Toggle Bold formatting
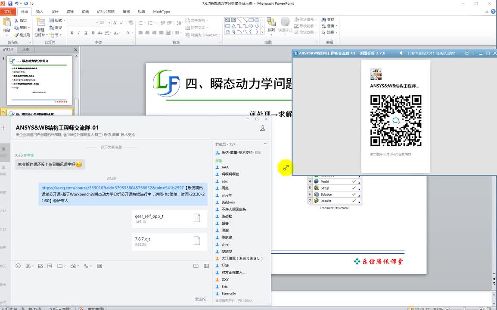 click(x=72, y=33)
